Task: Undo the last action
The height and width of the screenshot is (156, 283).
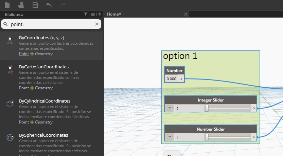Action: pos(49,5)
